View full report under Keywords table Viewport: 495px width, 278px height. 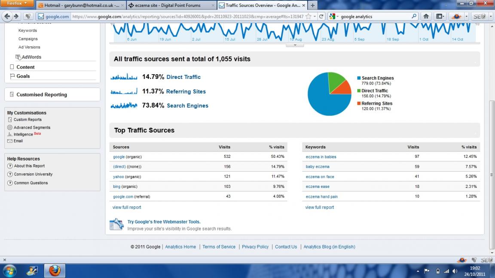[x=319, y=207]
